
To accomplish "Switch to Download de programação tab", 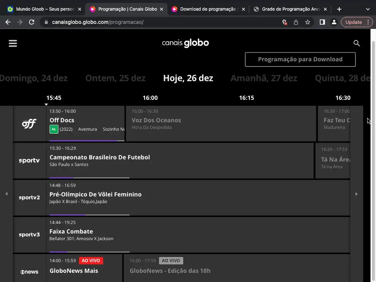I will [208, 9].
